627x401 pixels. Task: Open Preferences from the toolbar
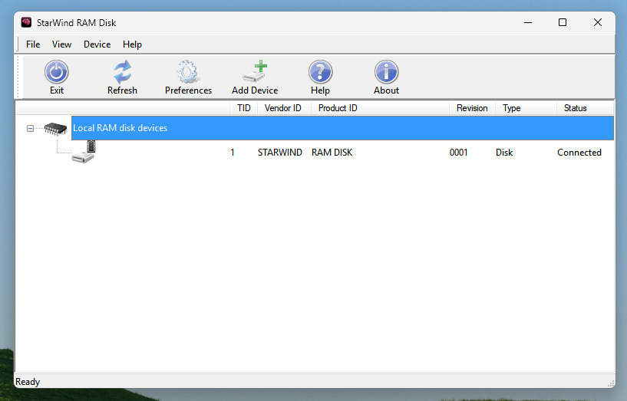click(188, 73)
